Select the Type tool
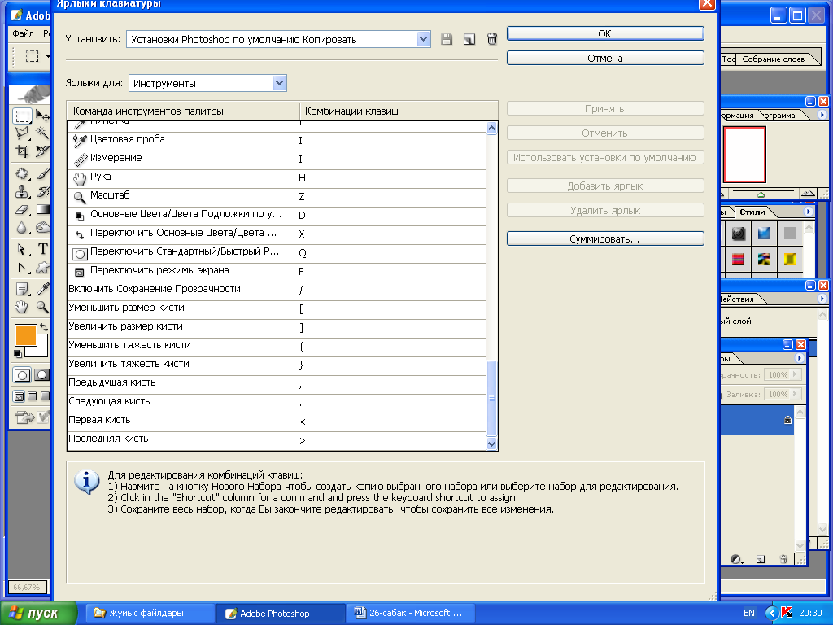833x625 pixels. pyautogui.click(x=42, y=249)
